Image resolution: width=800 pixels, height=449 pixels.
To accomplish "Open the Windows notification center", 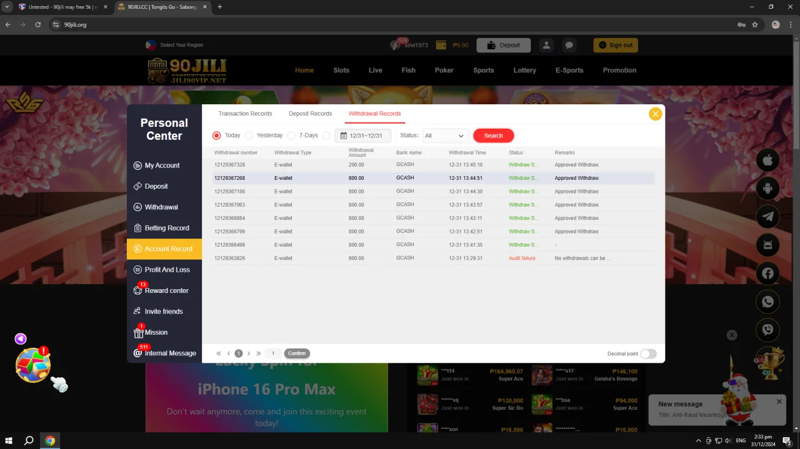I will point(787,440).
